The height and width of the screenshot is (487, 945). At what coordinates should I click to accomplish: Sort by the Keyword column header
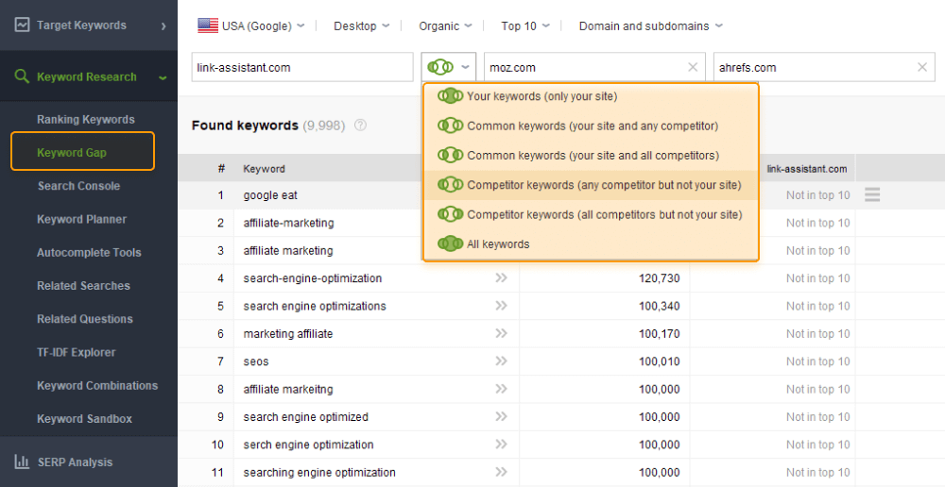pyautogui.click(x=264, y=169)
